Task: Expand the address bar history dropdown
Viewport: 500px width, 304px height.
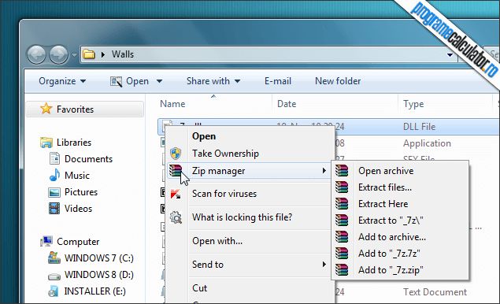Action: pos(450,55)
